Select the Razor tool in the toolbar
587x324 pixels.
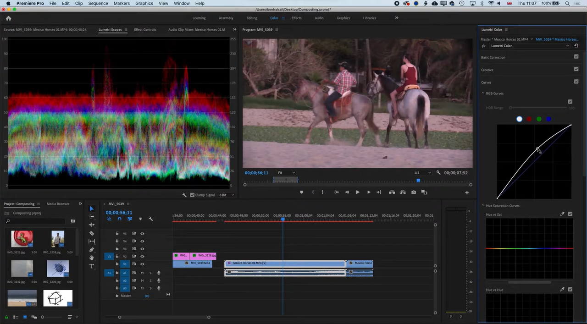pos(92,233)
